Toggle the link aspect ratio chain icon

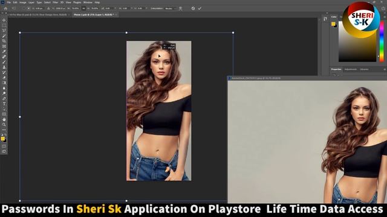tap(83, 8)
